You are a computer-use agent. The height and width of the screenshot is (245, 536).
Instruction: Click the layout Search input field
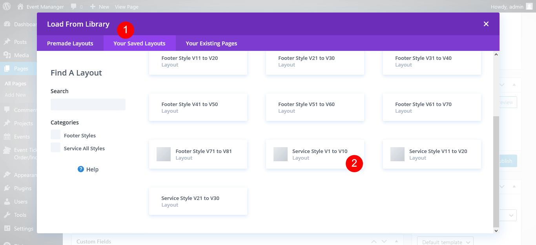[88, 104]
